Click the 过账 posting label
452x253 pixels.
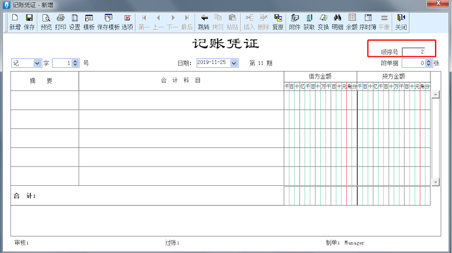(x=172, y=243)
